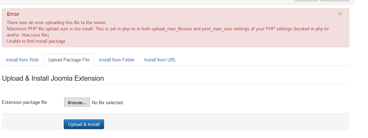Switch to the Install from Web tab
Screen dimensions: 368x138
pyautogui.click(x=22, y=60)
